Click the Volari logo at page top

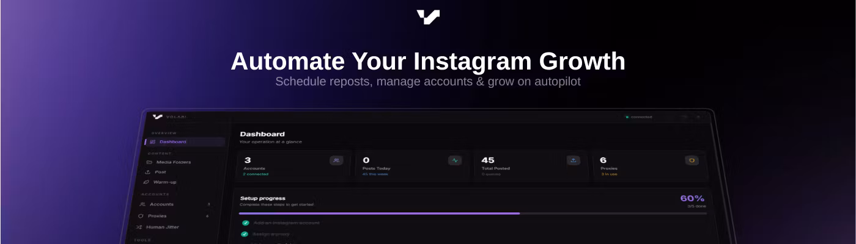coord(428,17)
